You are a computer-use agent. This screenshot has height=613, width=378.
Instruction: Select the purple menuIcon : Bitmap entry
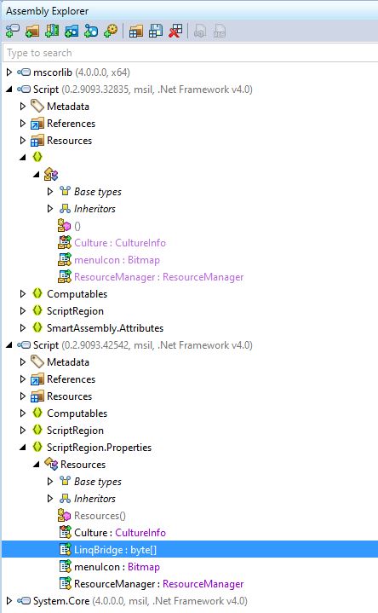click(x=117, y=260)
